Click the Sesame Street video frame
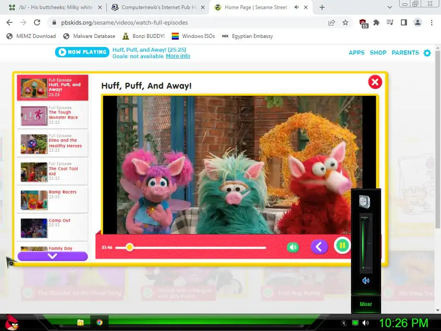 (239, 165)
